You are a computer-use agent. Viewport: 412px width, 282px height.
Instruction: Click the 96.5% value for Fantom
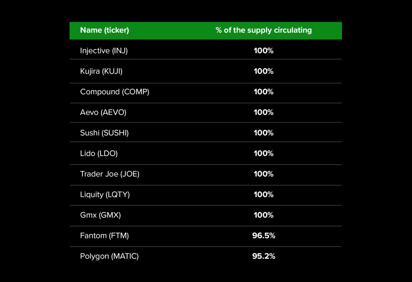tap(264, 235)
